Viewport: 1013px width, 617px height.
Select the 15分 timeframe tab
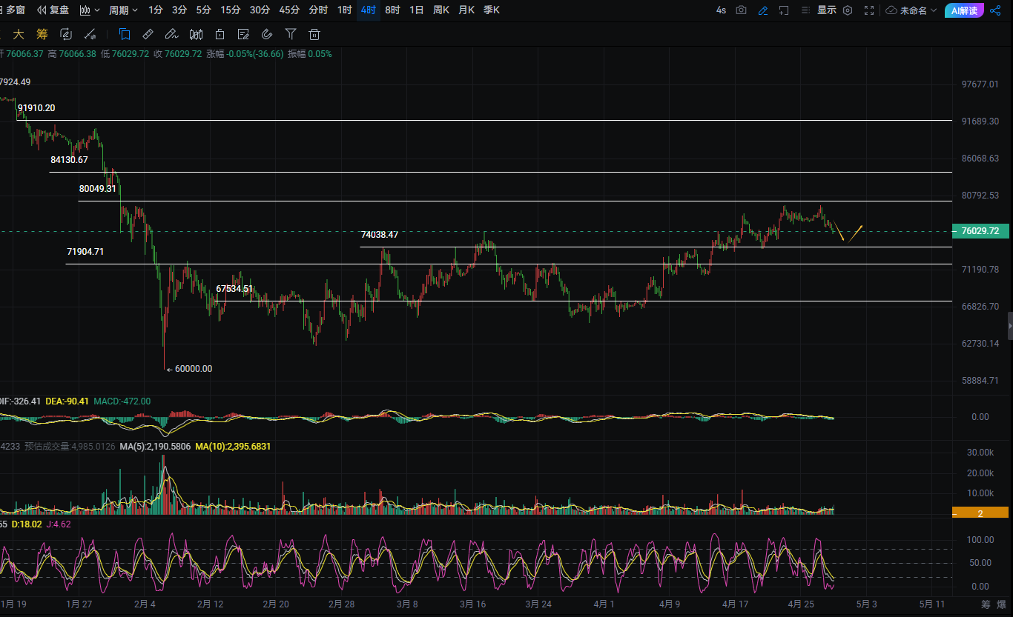tap(230, 10)
